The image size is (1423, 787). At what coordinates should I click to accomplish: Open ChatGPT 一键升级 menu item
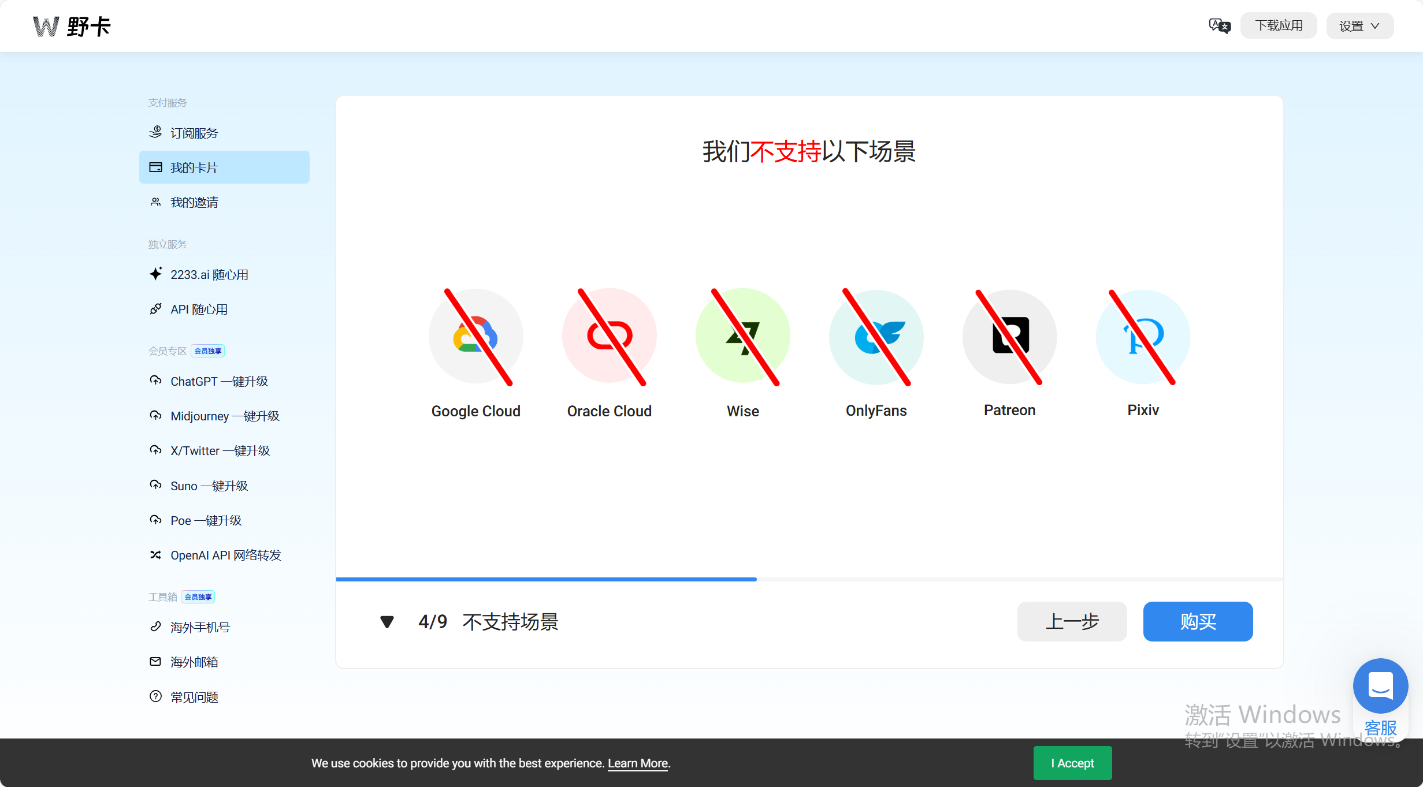point(219,382)
